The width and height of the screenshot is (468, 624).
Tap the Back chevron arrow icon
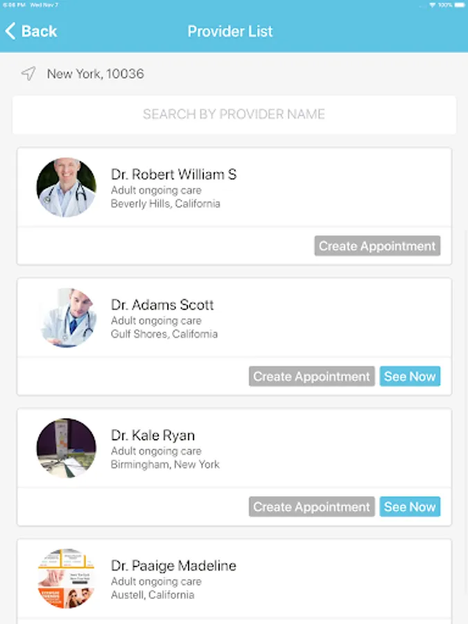coord(10,31)
